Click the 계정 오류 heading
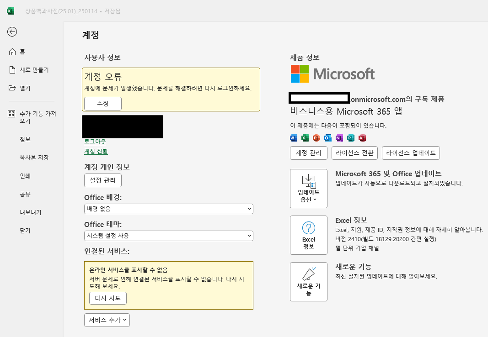 103,76
